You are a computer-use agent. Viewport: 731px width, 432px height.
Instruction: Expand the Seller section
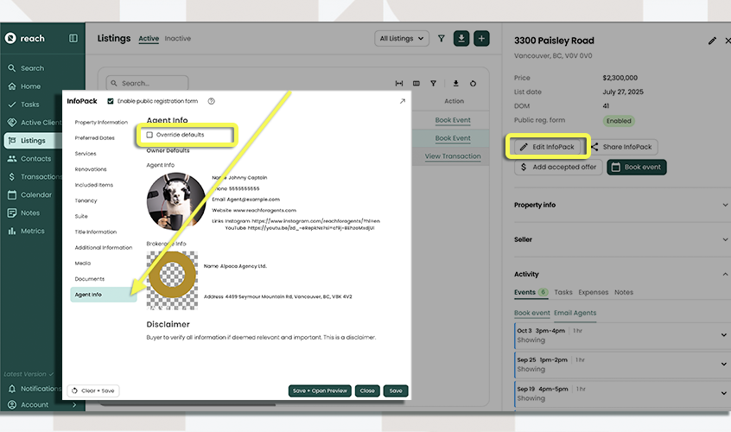point(725,239)
